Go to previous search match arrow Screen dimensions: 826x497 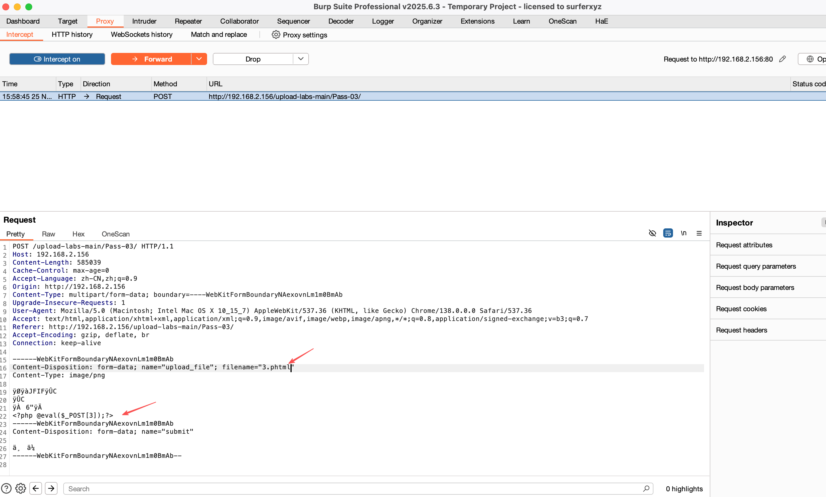tap(36, 488)
